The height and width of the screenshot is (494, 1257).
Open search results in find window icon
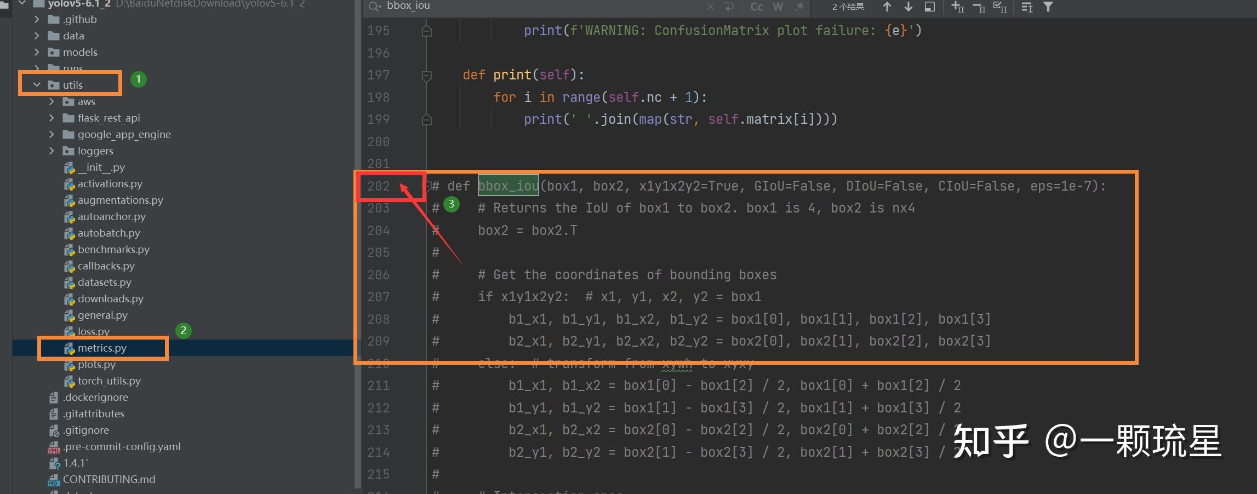[x=930, y=7]
